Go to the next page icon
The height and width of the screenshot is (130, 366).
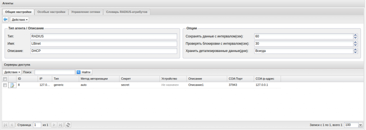pos(54,125)
